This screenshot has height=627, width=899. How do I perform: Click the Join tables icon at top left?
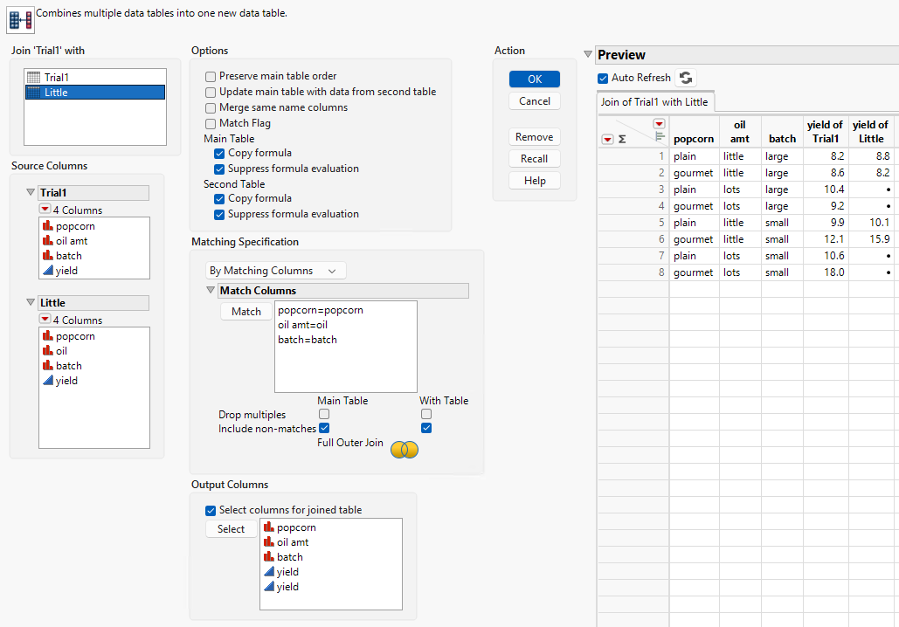(x=20, y=18)
